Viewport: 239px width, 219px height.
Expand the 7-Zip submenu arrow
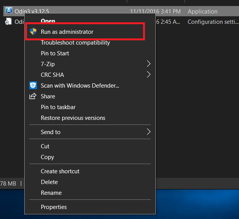(149, 64)
